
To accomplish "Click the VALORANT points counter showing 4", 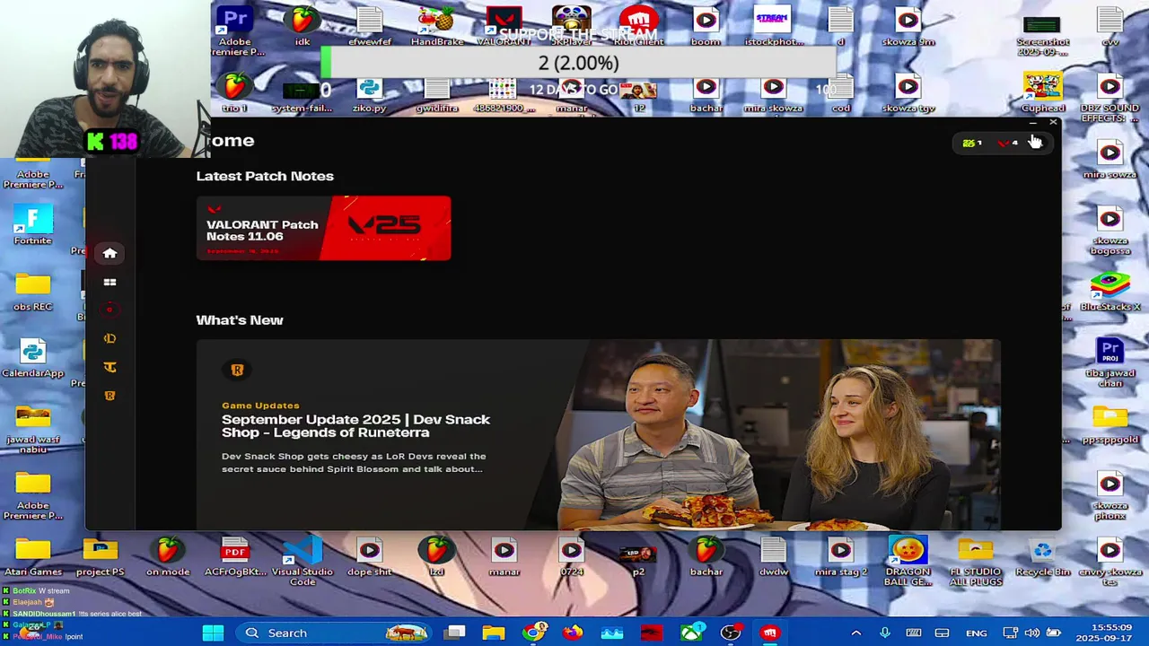I will tap(1007, 143).
